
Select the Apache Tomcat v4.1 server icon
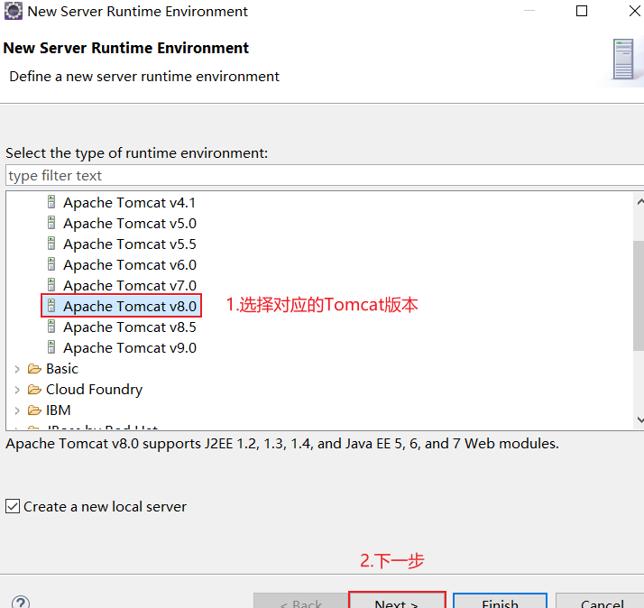coord(51,202)
